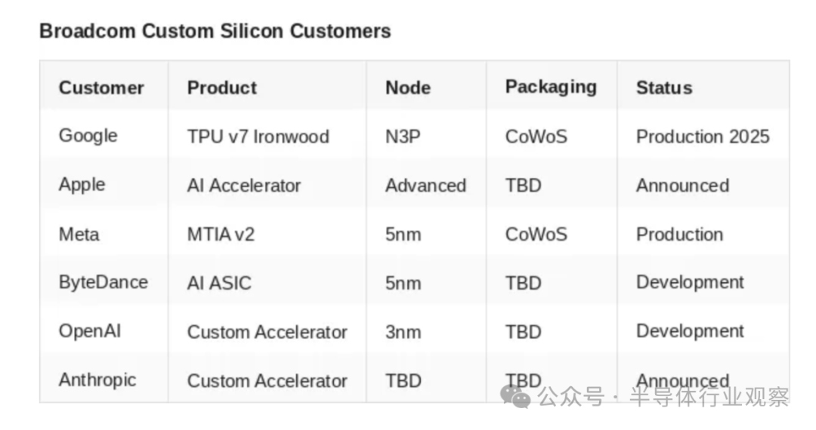The image size is (816, 430).
Task: Click the Customer column header
Action: (101, 88)
